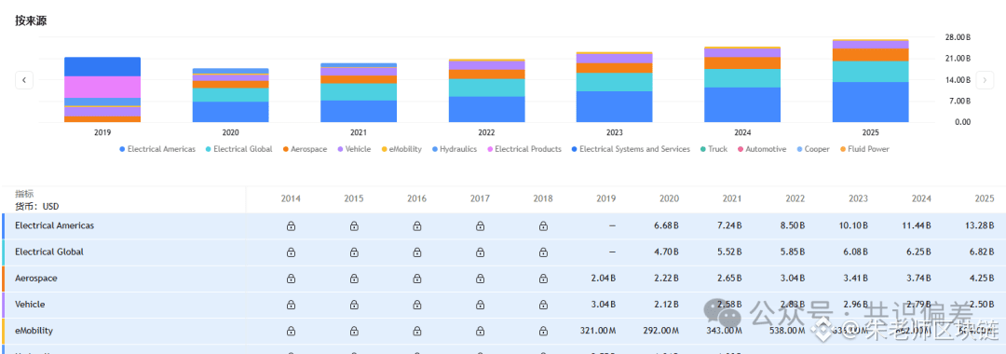Image resolution: width=1006 pixels, height=354 pixels.
Task: Toggle eMobility series in chart legend
Action: [x=401, y=149]
